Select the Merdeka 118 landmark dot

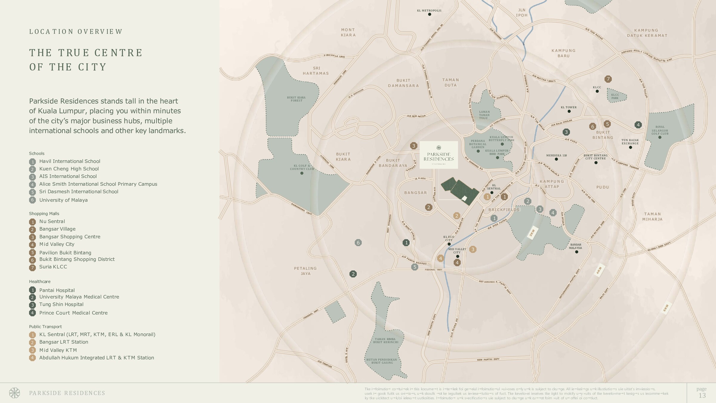[556, 159]
